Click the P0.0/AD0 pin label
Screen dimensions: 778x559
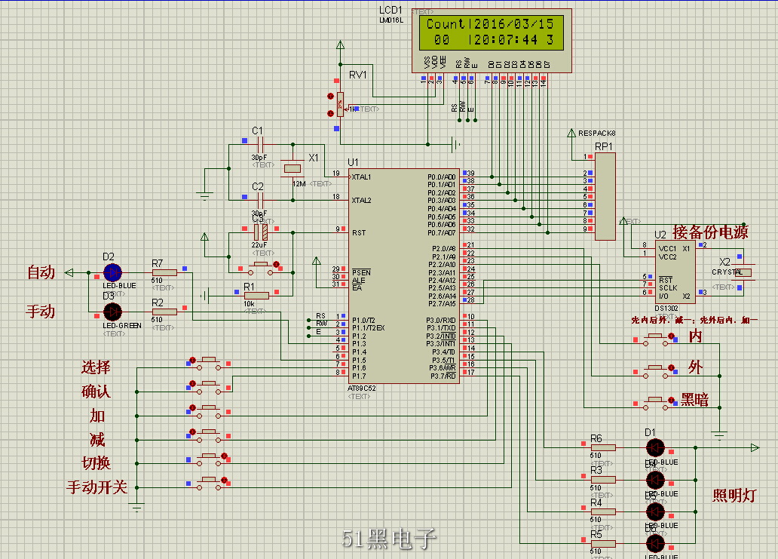click(x=442, y=177)
